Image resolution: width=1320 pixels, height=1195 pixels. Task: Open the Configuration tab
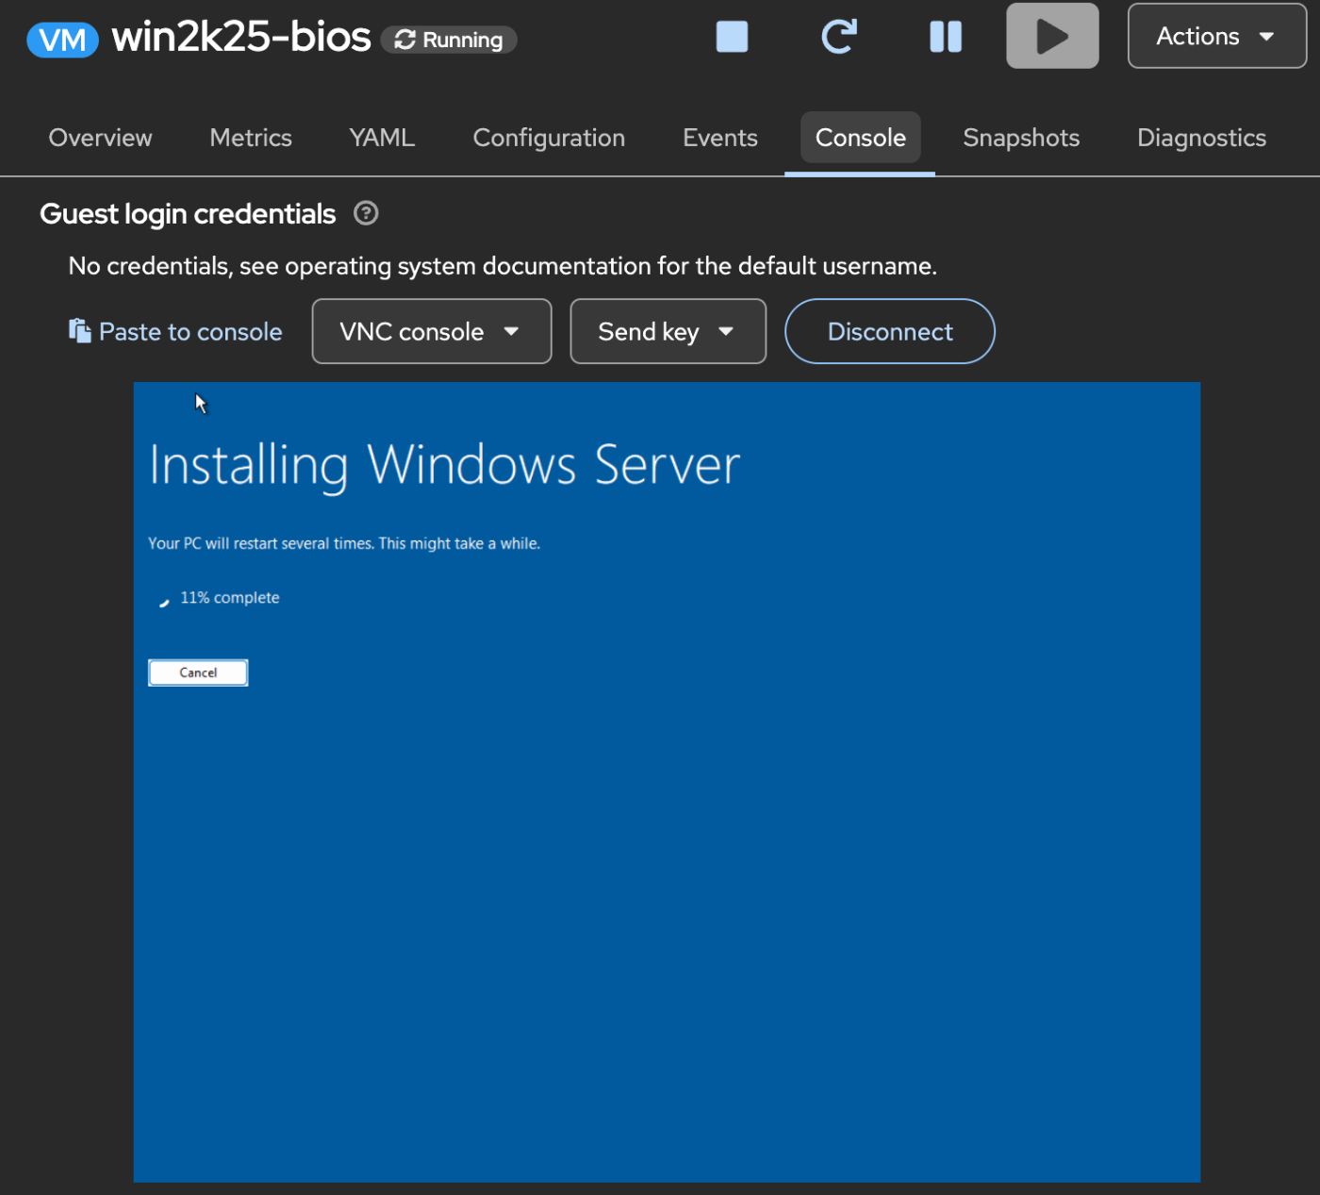coord(549,138)
